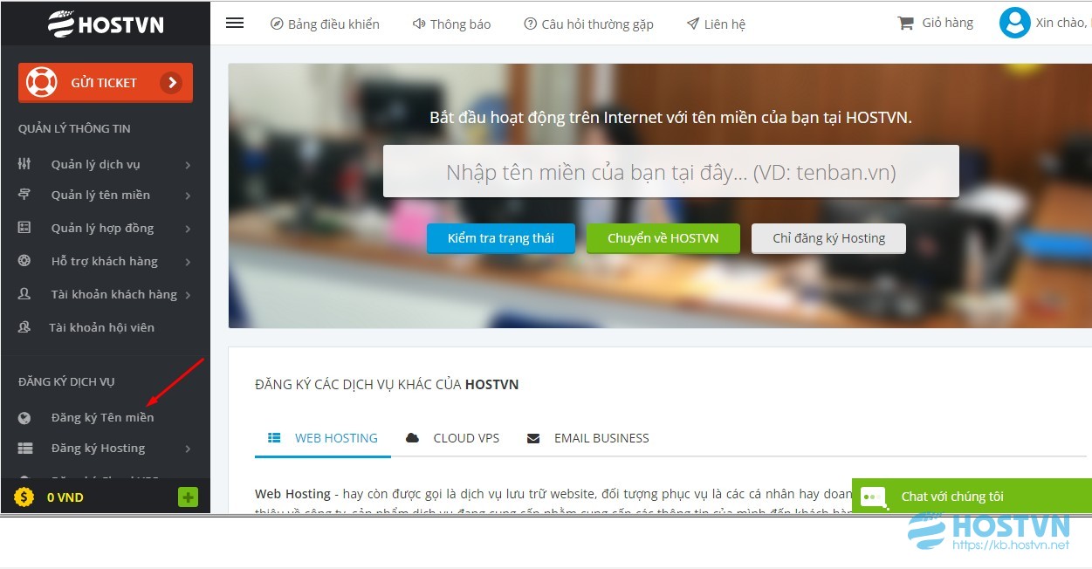Click the contract icon beside Quản lý hợp đồng
Viewport: 1092px width, 569px height.
24,228
